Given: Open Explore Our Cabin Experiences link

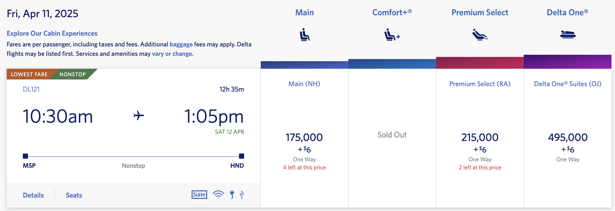Looking at the screenshot, I should [x=52, y=34].
